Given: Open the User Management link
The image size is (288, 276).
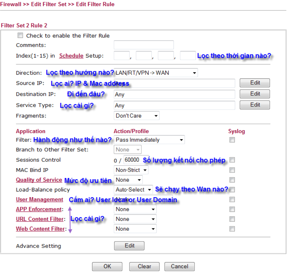Looking at the screenshot, I should 39,199.
